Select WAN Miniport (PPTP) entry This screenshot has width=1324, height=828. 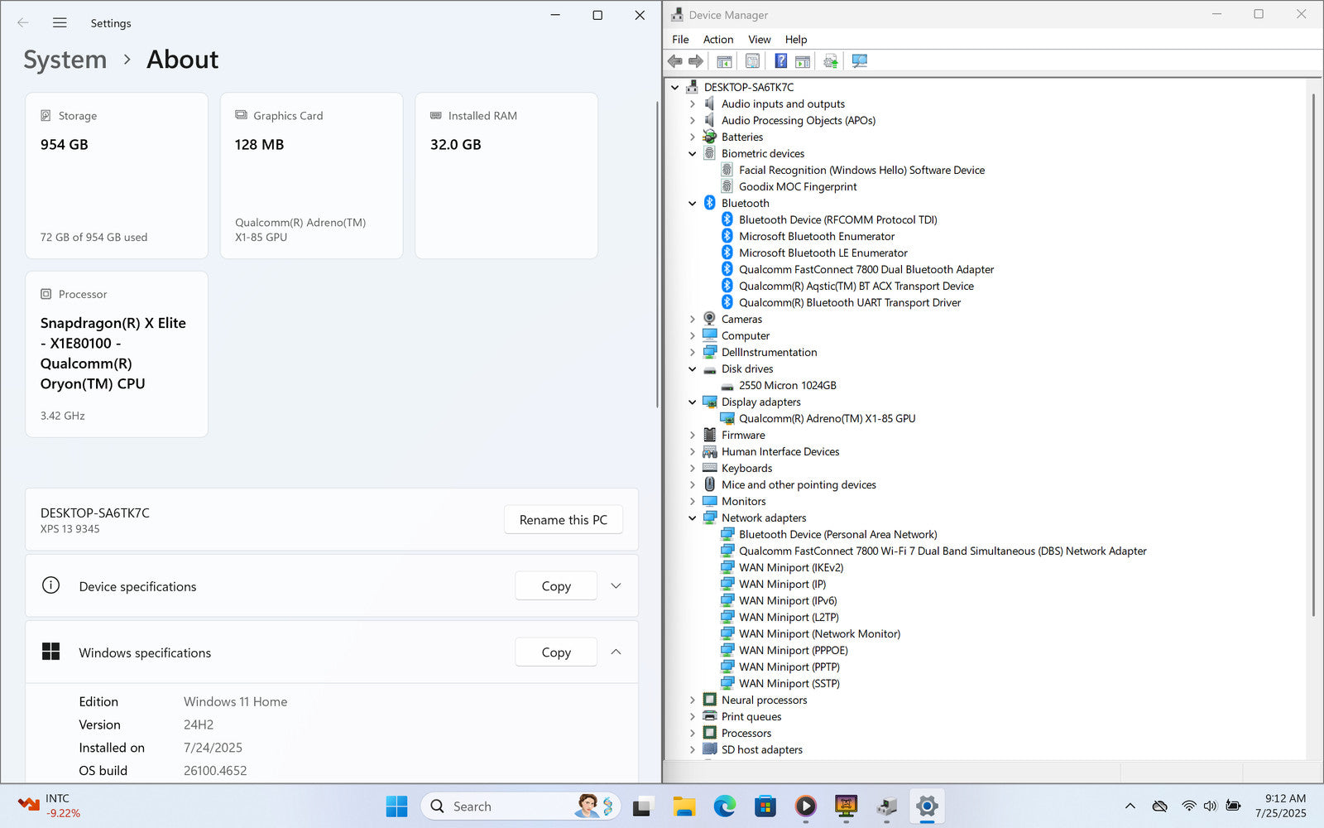point(789,667)
